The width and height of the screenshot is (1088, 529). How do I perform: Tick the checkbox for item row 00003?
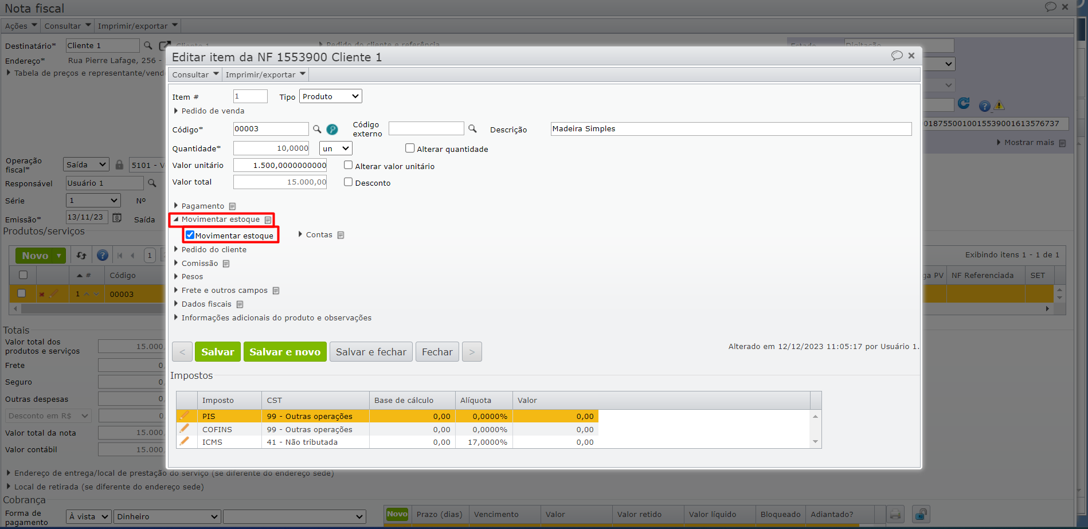tap(22, 293)
